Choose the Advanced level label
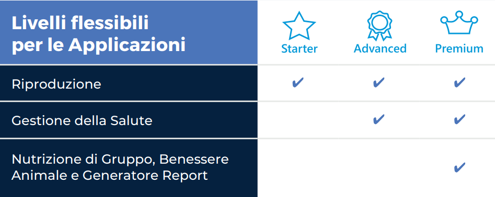 (380, 48)
